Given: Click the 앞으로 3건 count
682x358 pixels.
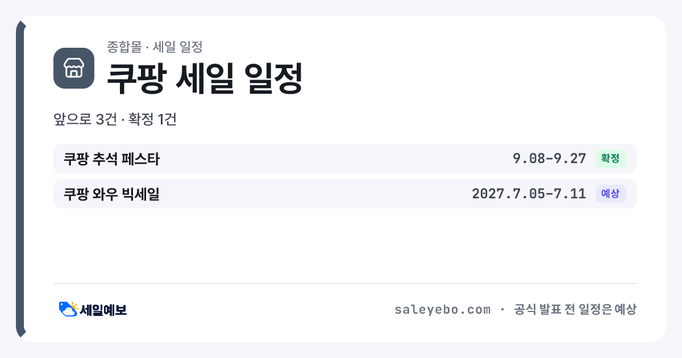Looking at the screenshot, I should coord(85,120).
